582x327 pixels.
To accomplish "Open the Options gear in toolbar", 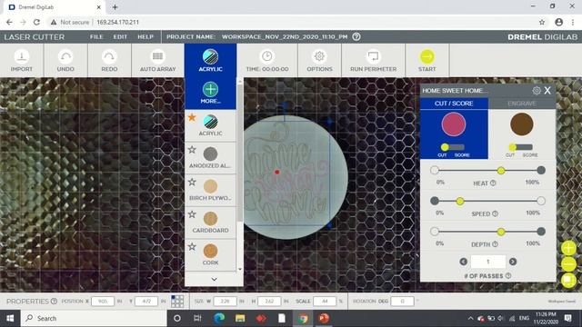I will tap(319, 56).
